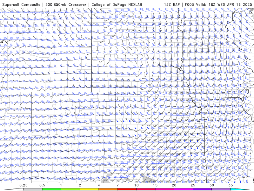Pick the magenta swatch between 20 and 25
The height and width of the screenshot is (191, 254).
[184, 189]
